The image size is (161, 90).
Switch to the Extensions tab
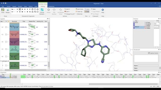[51, 6]
